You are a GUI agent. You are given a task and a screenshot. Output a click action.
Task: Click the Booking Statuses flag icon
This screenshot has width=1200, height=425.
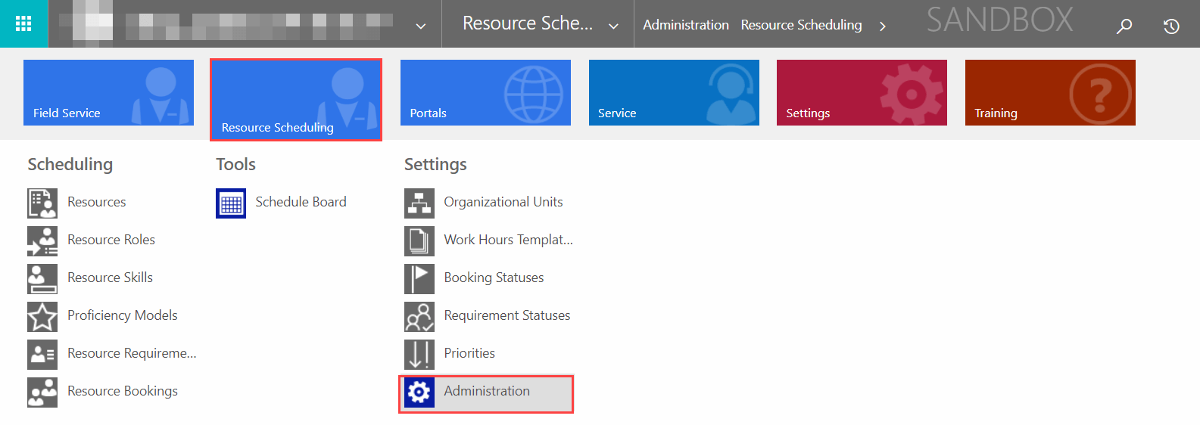tap(419, 278)
